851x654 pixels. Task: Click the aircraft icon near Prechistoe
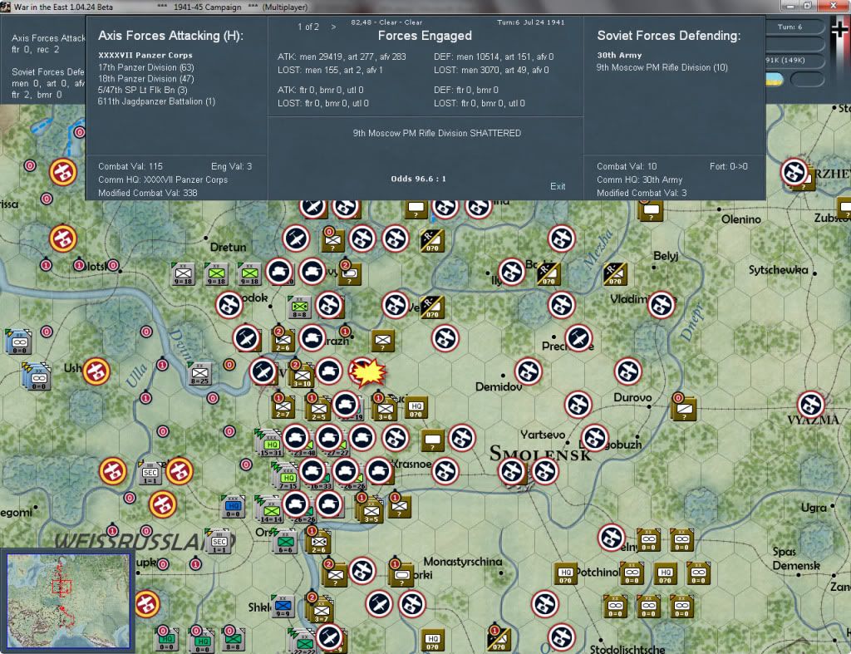578,338
